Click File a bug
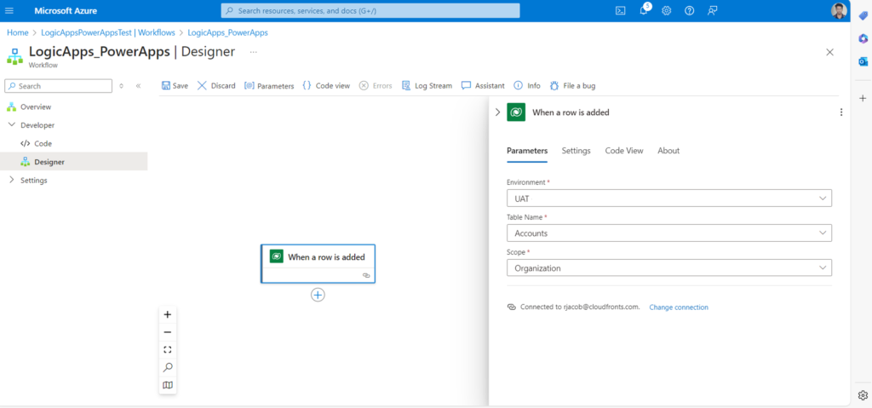 point(572,86)
